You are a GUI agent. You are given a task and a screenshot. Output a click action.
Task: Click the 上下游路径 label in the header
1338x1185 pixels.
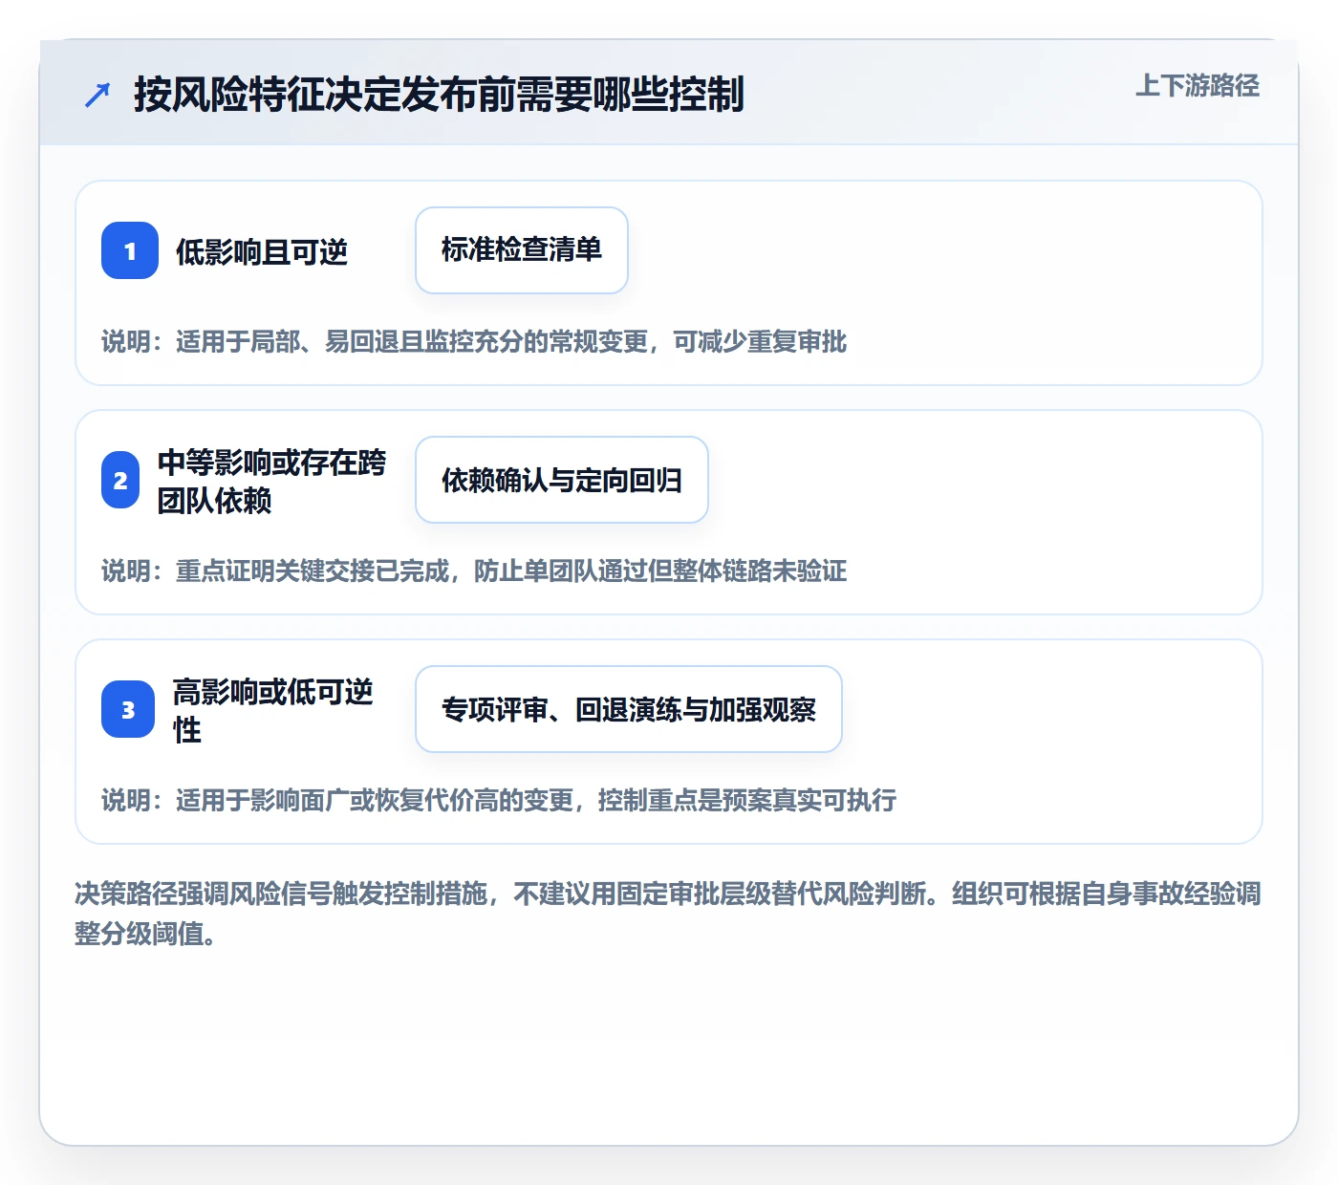[1198, 86]
